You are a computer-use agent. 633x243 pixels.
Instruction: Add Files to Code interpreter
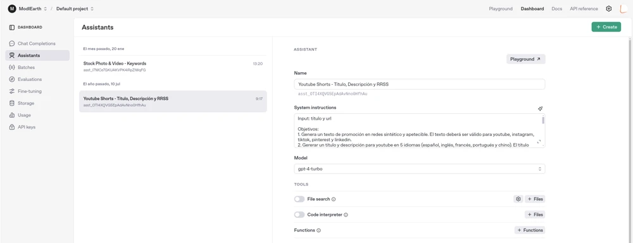535,215
